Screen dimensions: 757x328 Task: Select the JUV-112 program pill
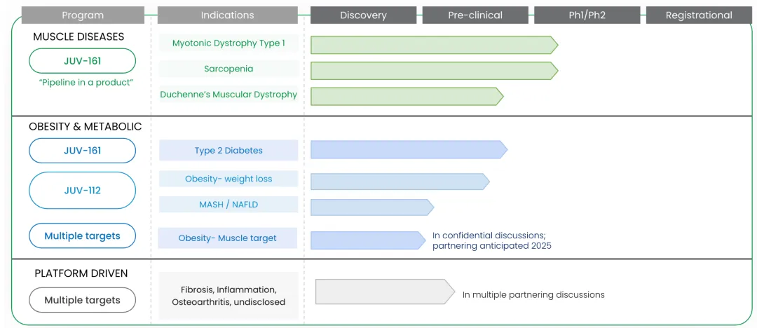click(83, 190)
